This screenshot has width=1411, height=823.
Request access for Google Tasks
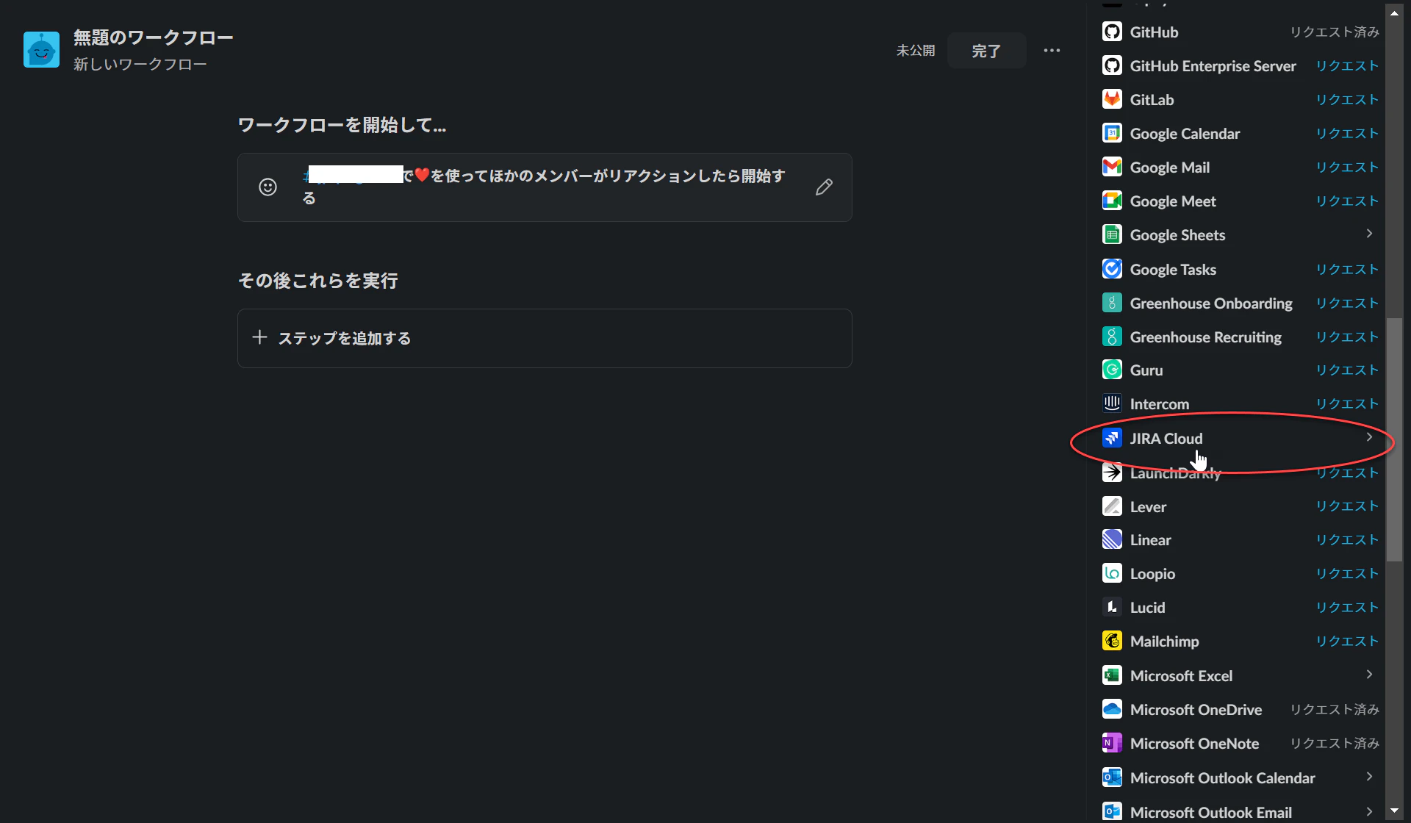1347,270
